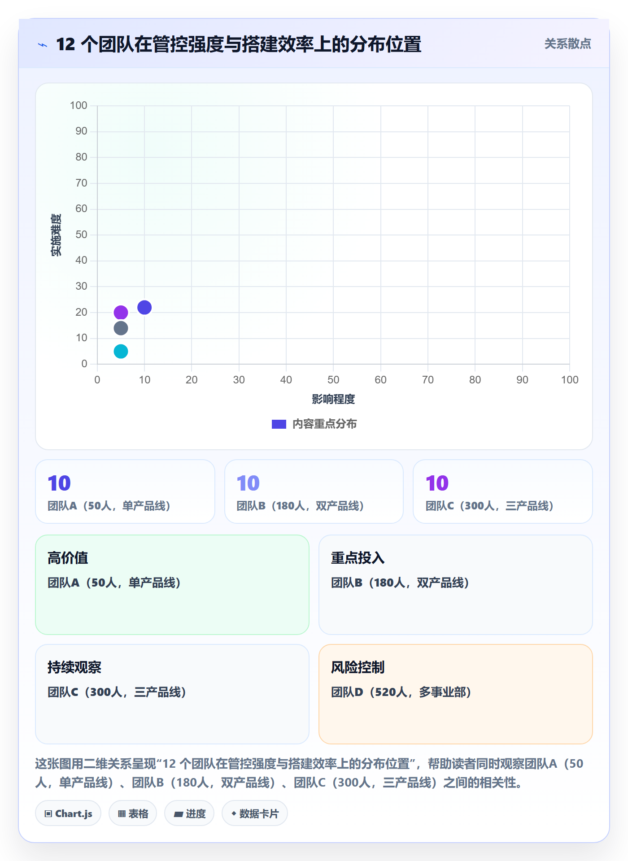Click the lightning bolt icon beside the title

click(43, 45)
